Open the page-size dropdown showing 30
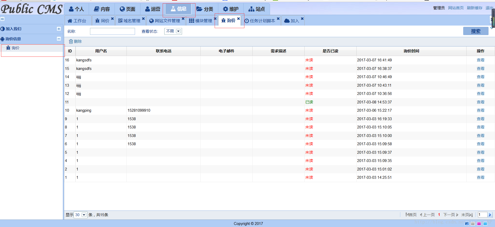 tap(80, 215)
